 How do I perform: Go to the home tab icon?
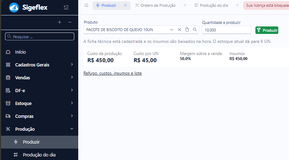(x=86, y=5)
